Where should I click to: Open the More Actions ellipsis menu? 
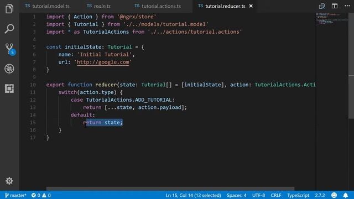[x=347, y=6]
